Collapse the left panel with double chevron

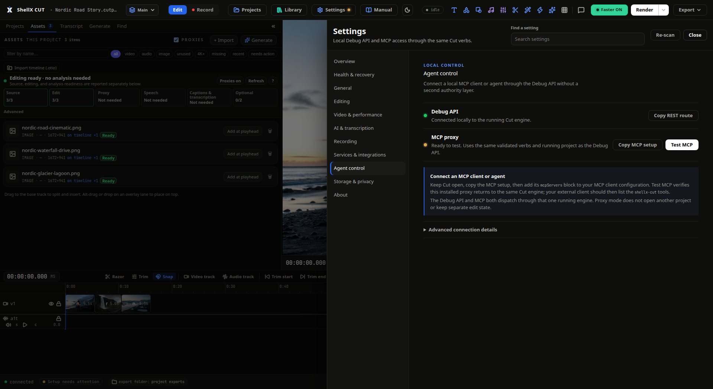pos(273,26)
